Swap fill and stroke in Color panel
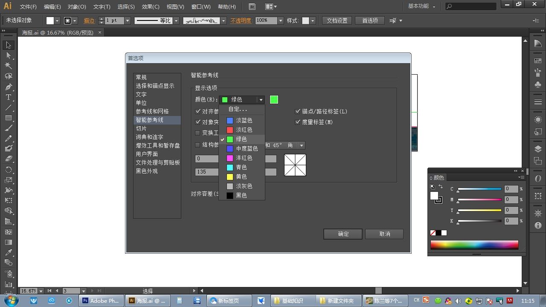 coord(441,187)
